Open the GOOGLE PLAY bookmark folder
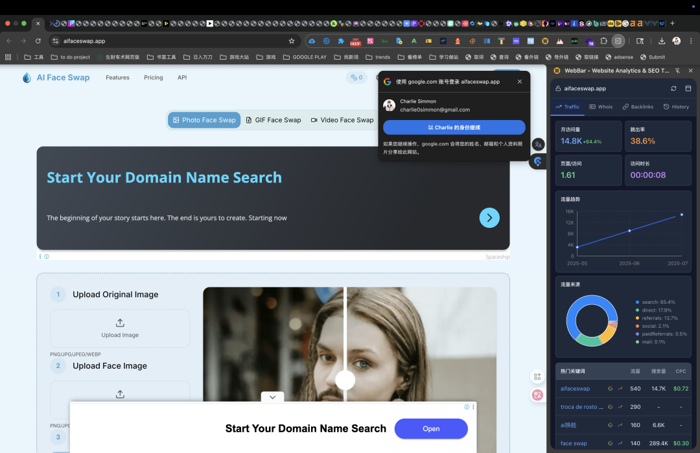Image resolution: width=700 pixels, height=453 pixels. click(x=305, y=57)
